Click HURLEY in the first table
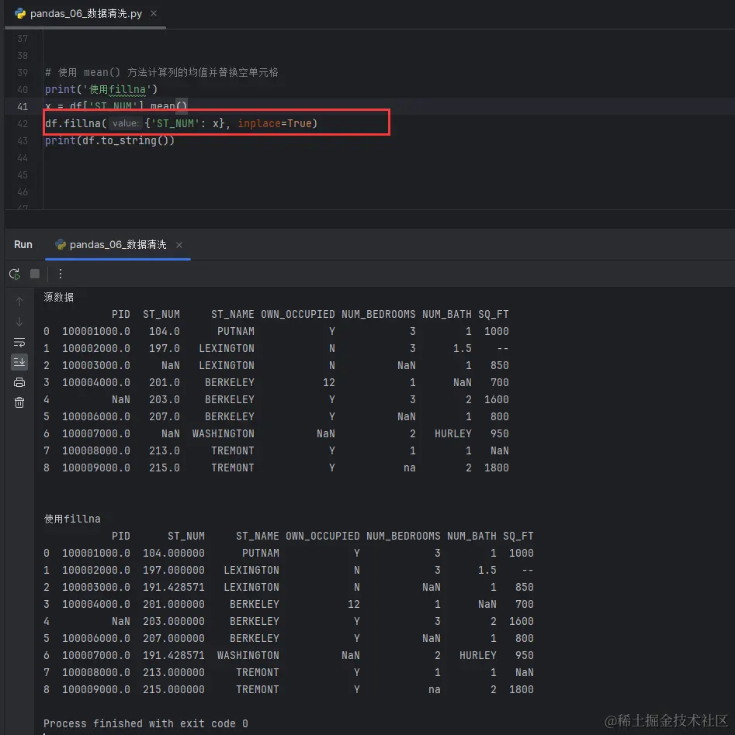 (x=453, y=433)
